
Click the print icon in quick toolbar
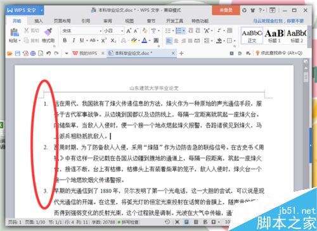[33, 53]
